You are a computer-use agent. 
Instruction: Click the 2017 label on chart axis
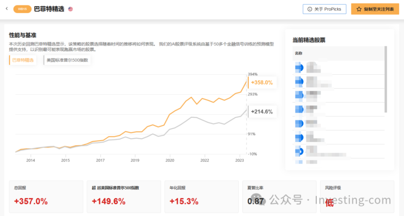pos(100,160)
